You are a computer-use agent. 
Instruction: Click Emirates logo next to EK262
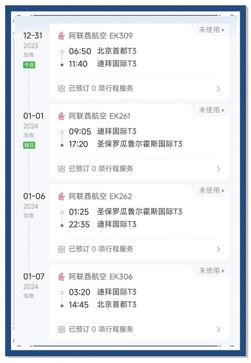[x=61, y=196]
